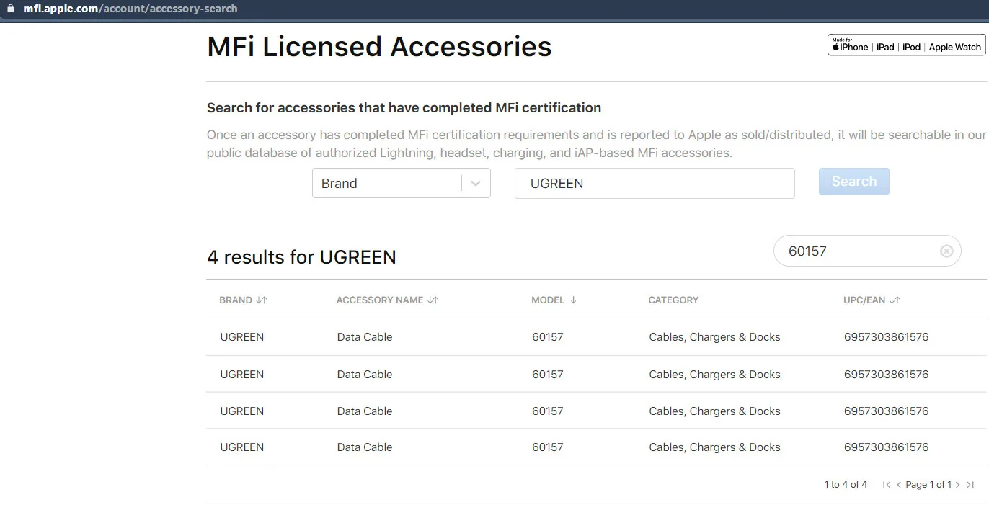Click the UGREEN search text field

tap(654, 183)
